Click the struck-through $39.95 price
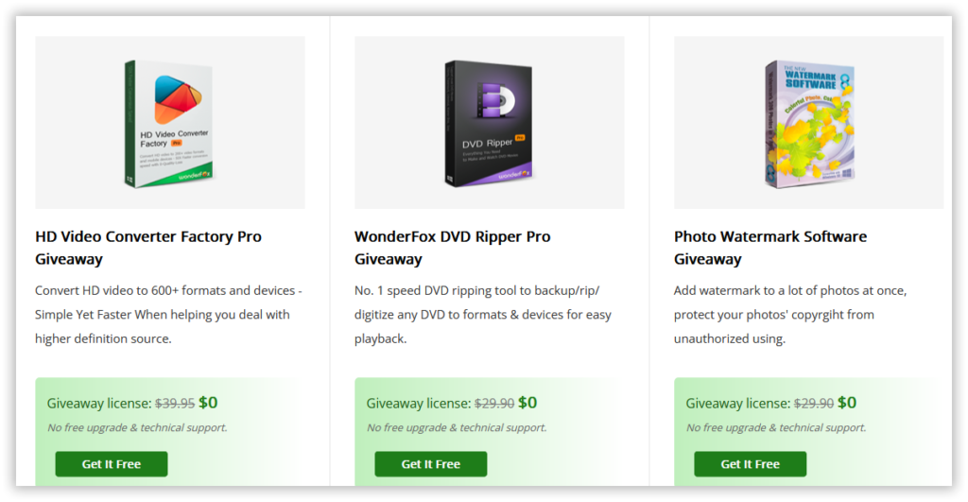The width and height of the screenshot is (968, 502). (x=175, y=403)
